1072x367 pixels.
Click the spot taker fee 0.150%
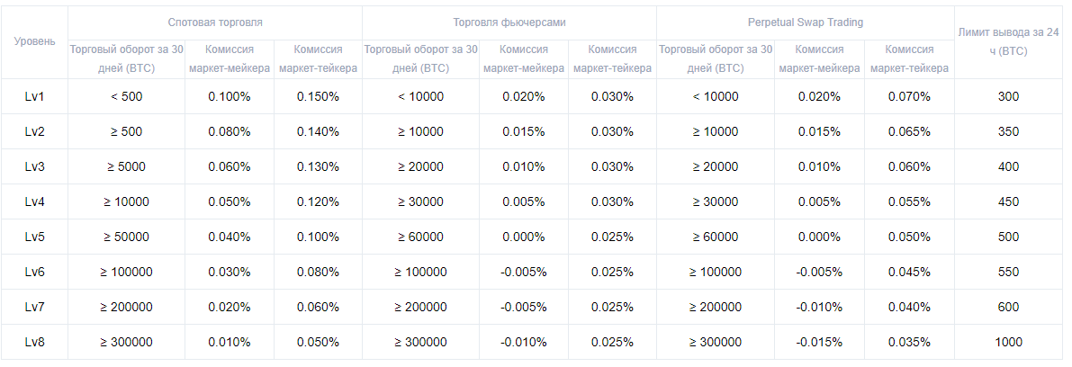318,96
